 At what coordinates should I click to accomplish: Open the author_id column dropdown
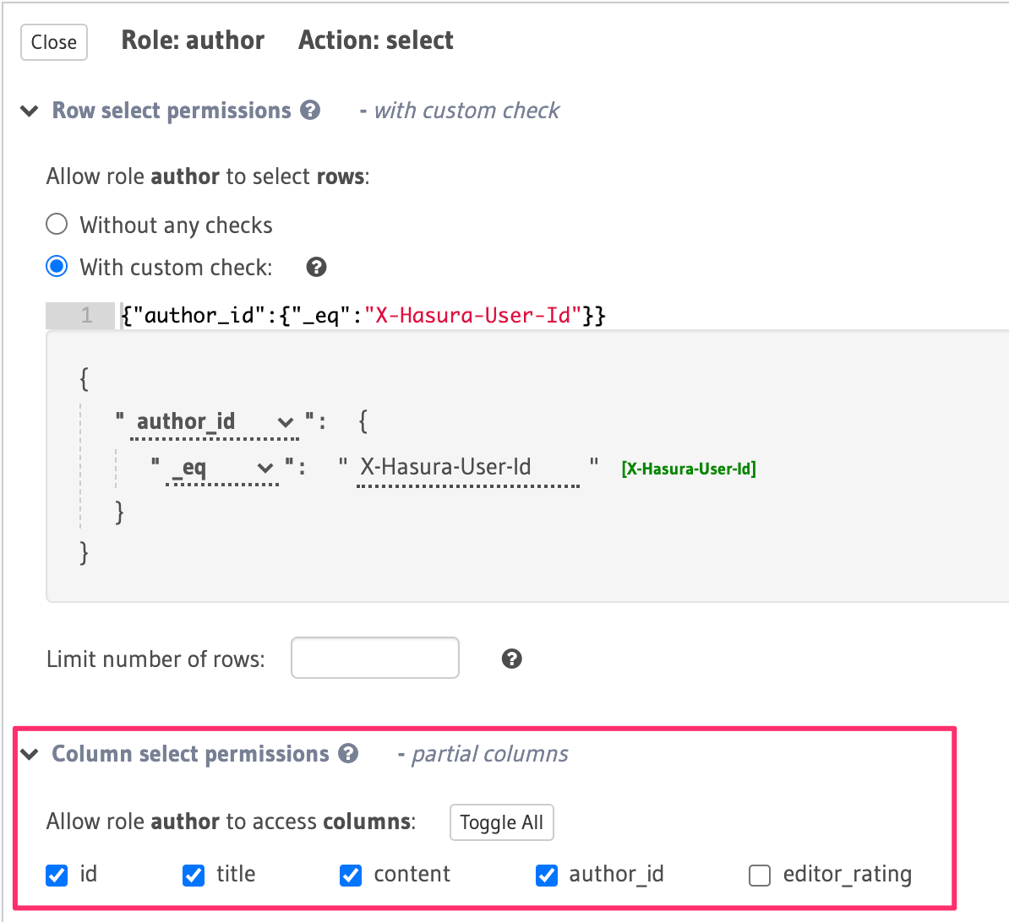pyautogui.click(x=215, y=422)
